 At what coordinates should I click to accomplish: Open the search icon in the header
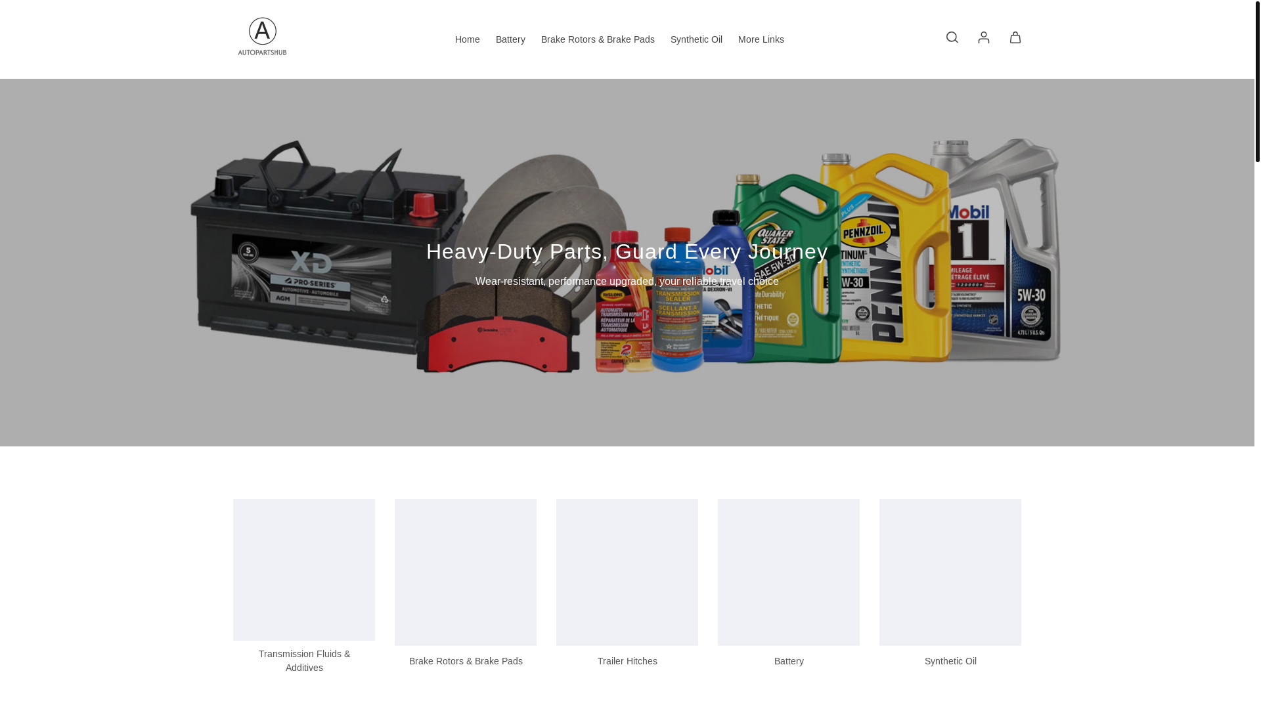[952, 37]
